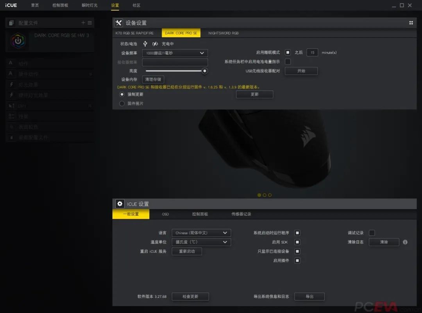The width and height of the screenshot is (422, 313).
Task: Click 清理存储 button
Action: point(153,79)
